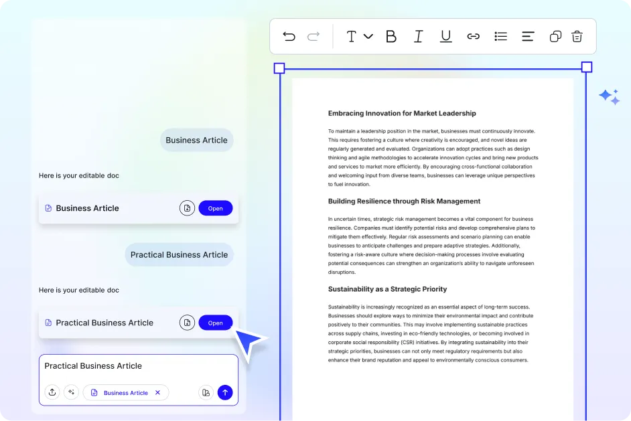Open the Practical Business Article document
Screen dimensions: 631x421
click(x=215, y=323)
